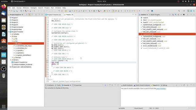Open the New icon dropdown arrow

(12, 11)
